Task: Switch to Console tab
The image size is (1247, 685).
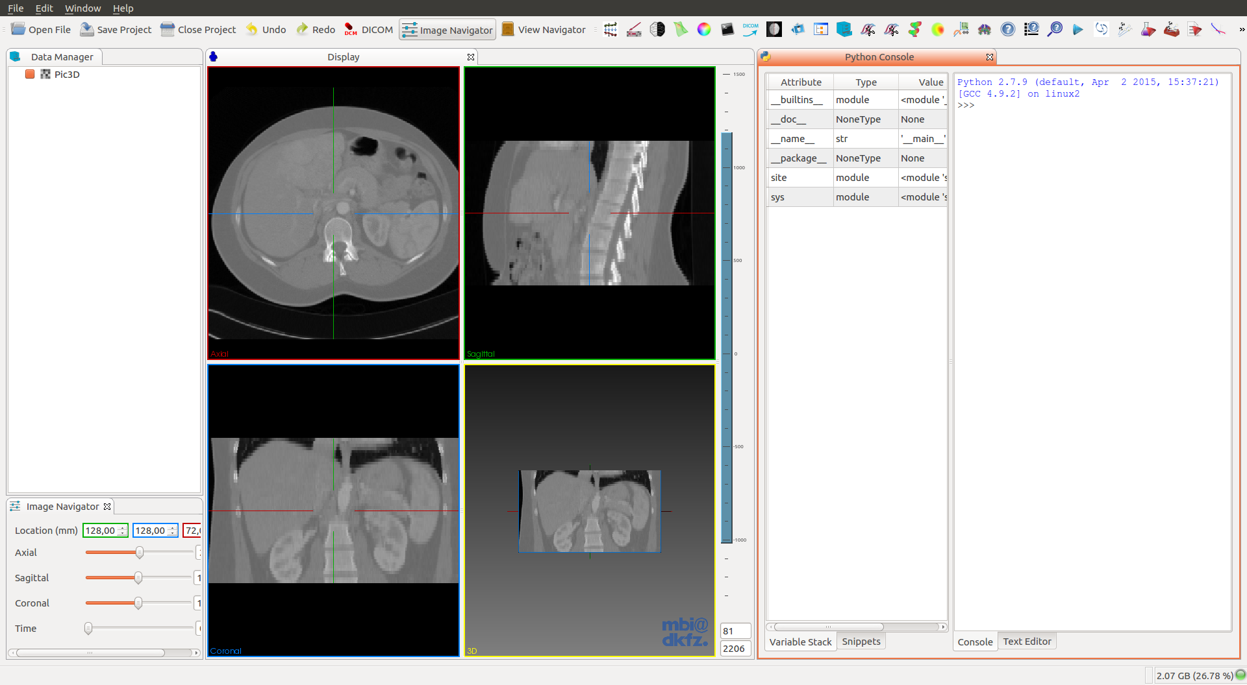Action: [975, 642]
